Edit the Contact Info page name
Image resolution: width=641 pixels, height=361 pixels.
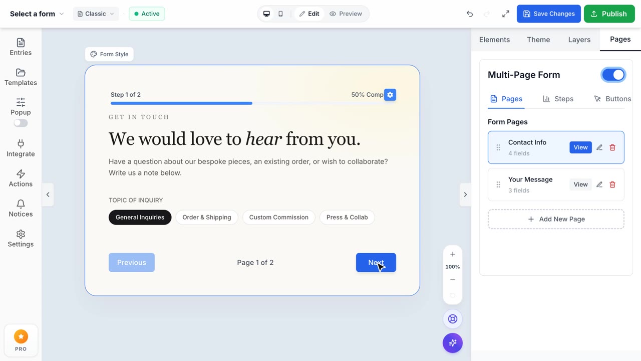599,147
